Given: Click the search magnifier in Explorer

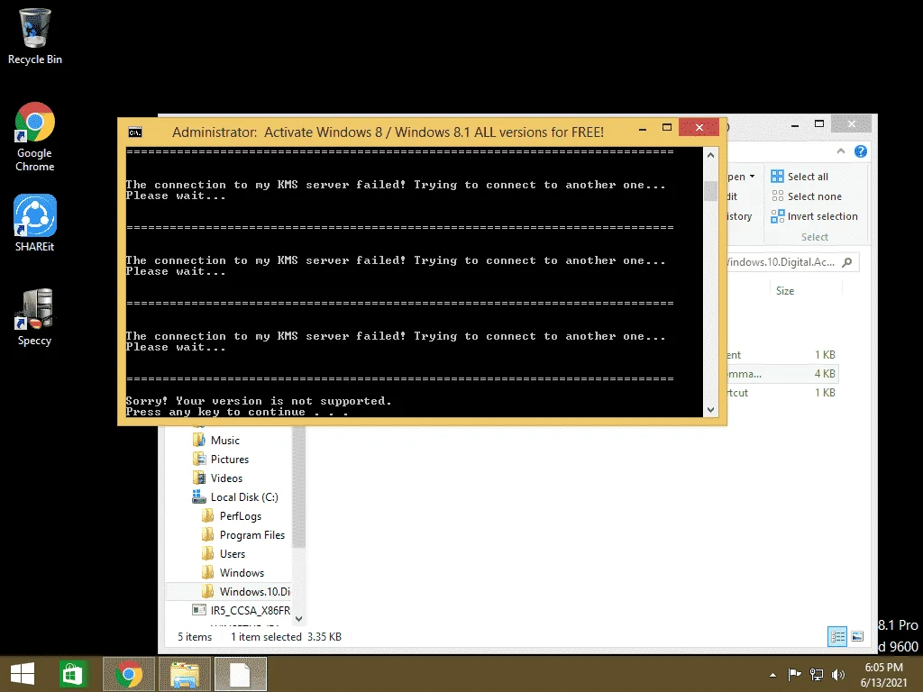Looking at the screenshot, I should point(847,262).
